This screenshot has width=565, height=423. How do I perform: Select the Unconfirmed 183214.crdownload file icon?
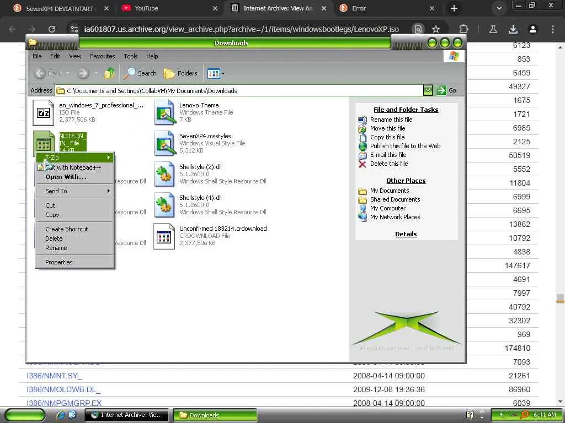pos(164,236)
